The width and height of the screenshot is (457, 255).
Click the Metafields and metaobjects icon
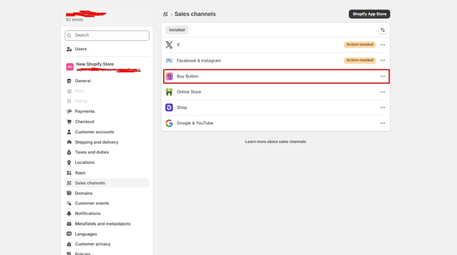click(69, 224)
